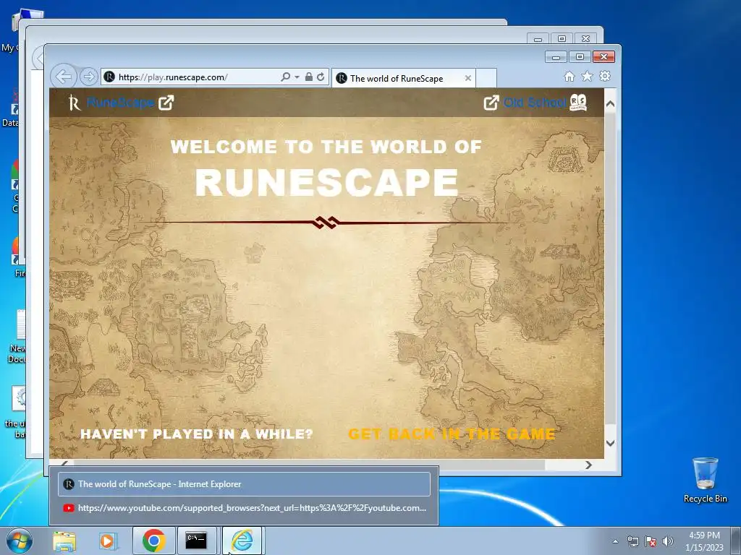Click the Show desktop strip on the taskbar

pos(736,541)
